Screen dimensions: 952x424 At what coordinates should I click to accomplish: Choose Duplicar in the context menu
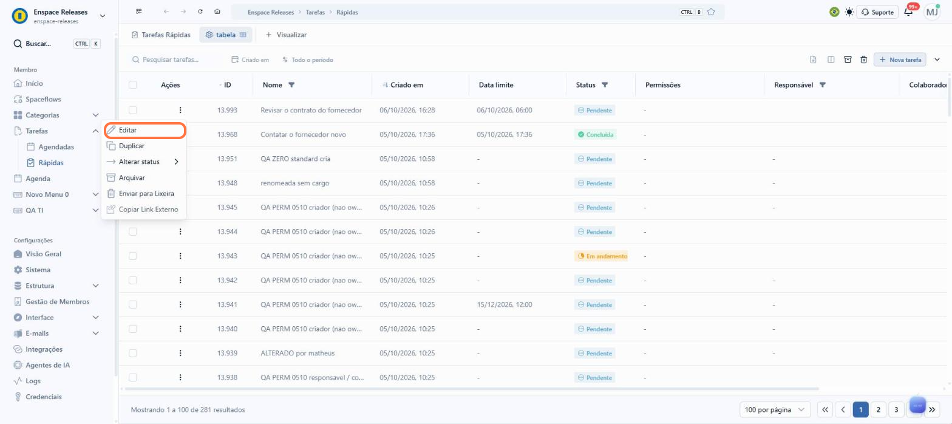coord(144,146)
